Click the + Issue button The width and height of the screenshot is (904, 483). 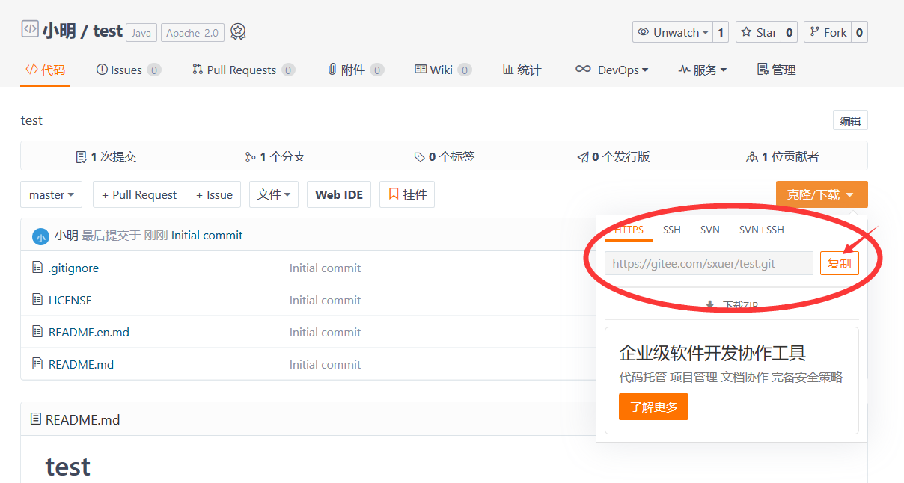pos(214,194)
